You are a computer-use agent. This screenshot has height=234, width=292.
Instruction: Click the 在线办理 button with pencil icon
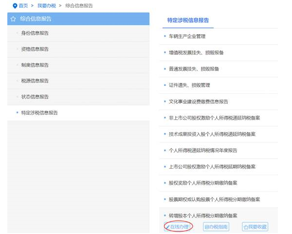pyautogui.click(x=178, y=227)
